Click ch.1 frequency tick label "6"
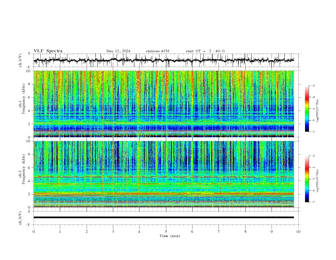The height and width of the screenshot is (260, 336). click(x=30, y=98)
